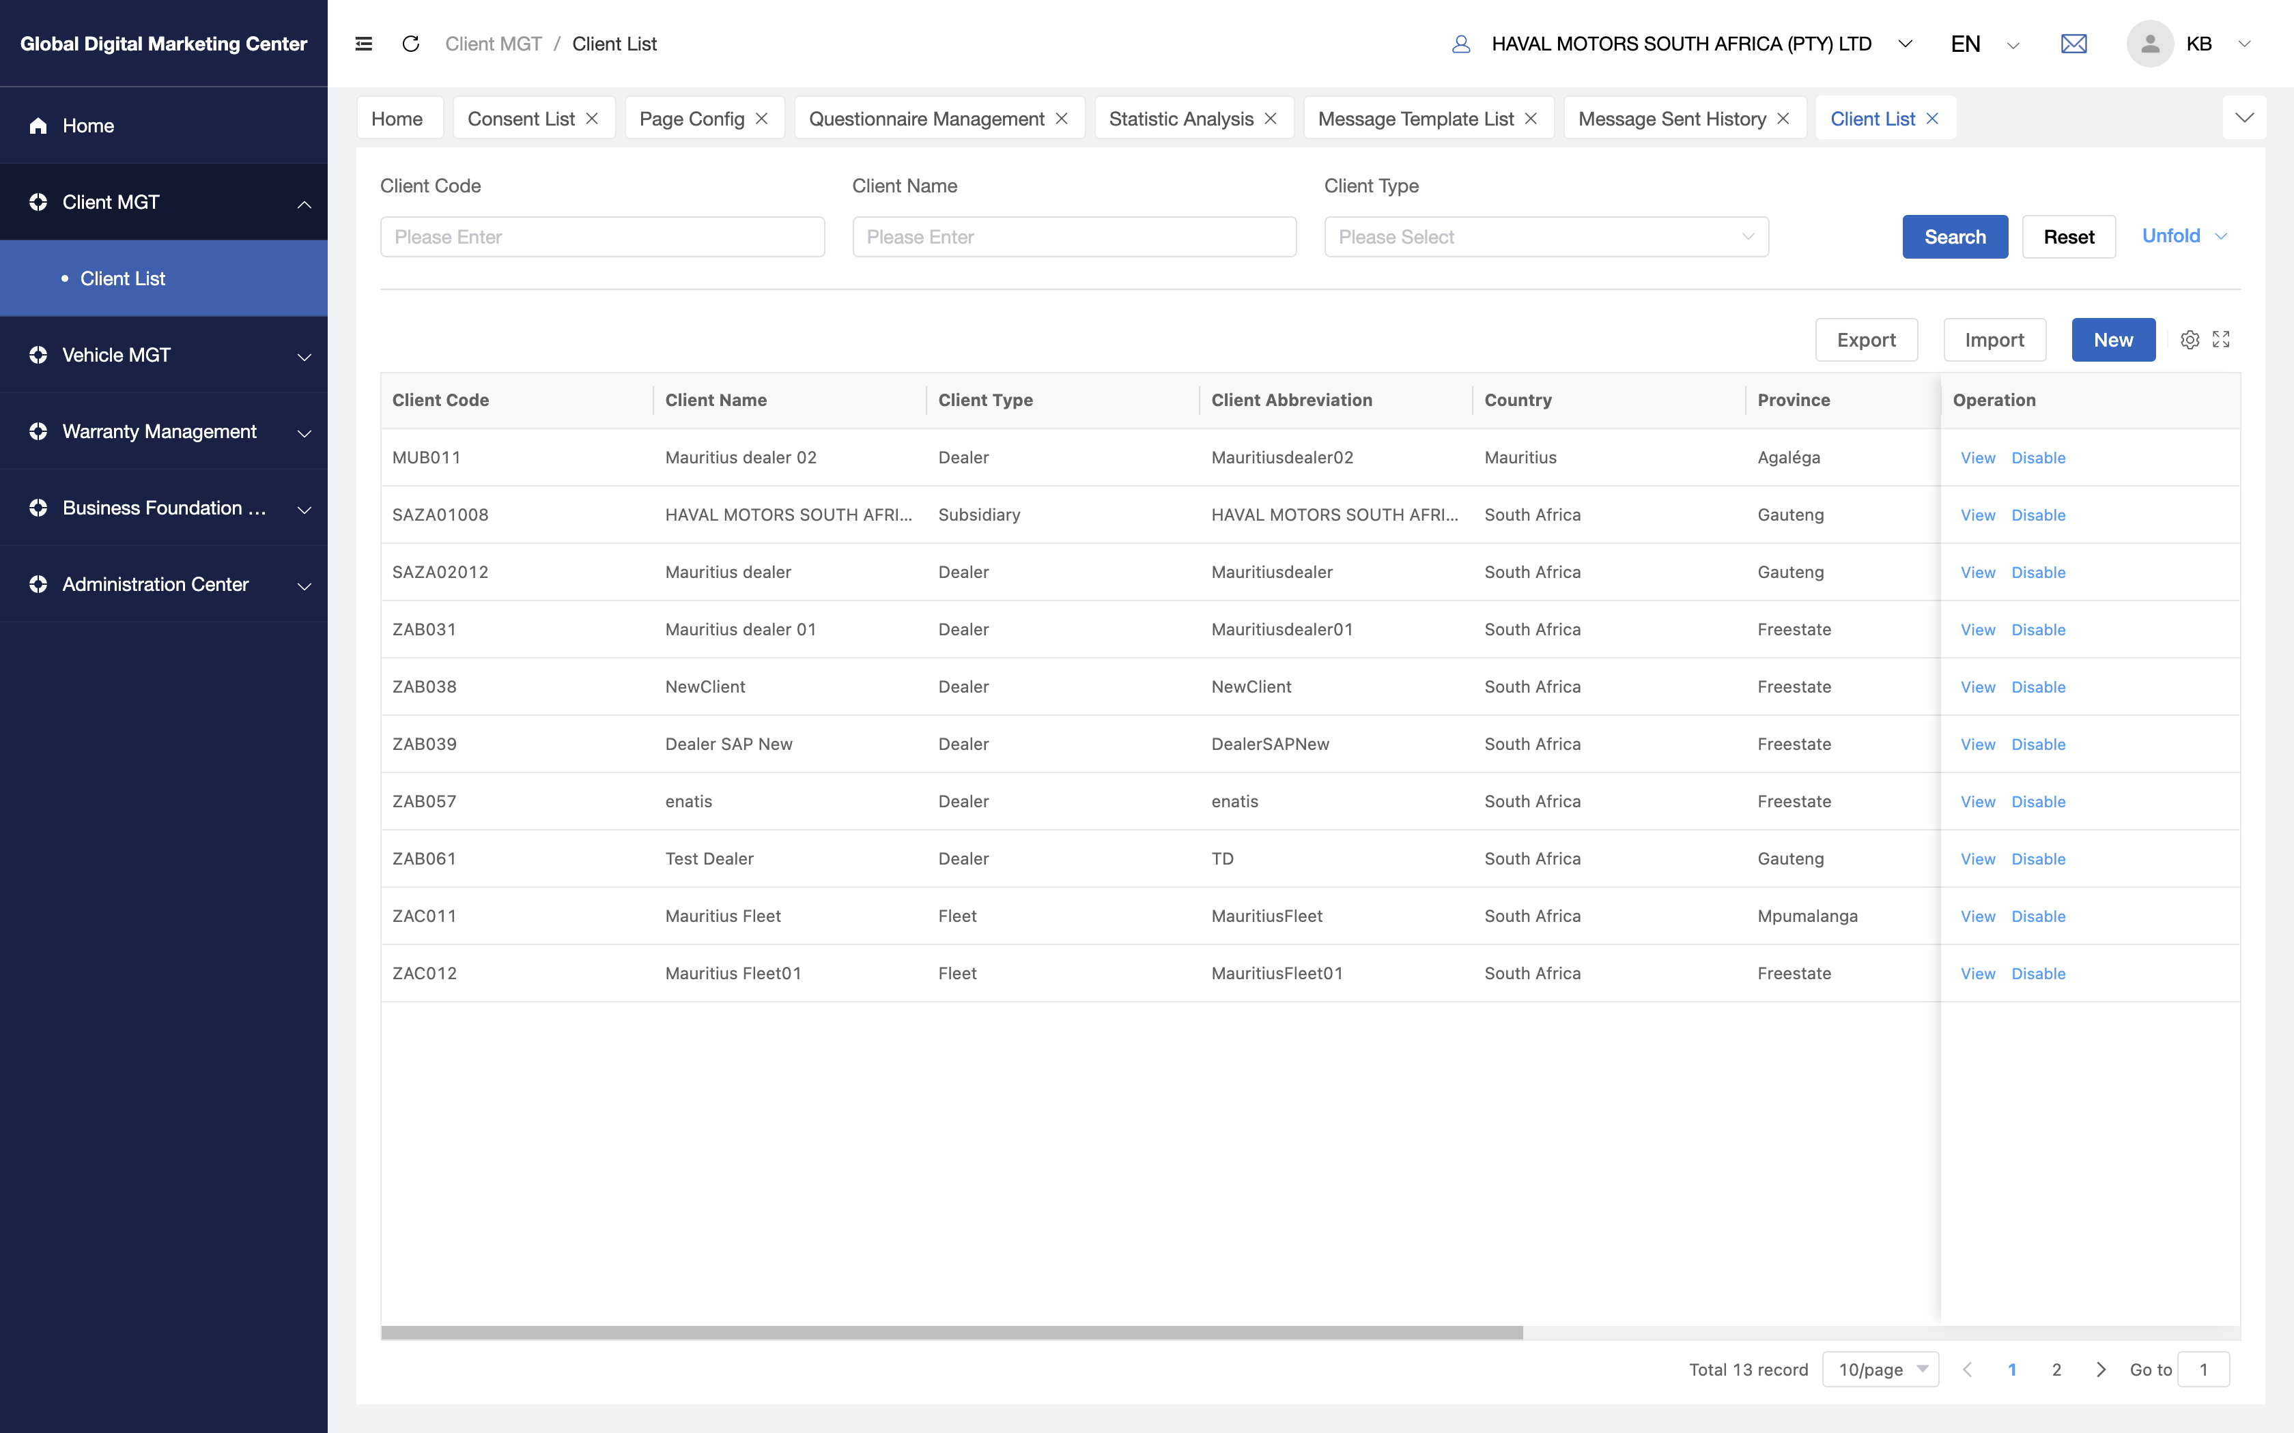Focus the Client Code input field
Screen dimensions: 2294x1433
click(602, 237)
